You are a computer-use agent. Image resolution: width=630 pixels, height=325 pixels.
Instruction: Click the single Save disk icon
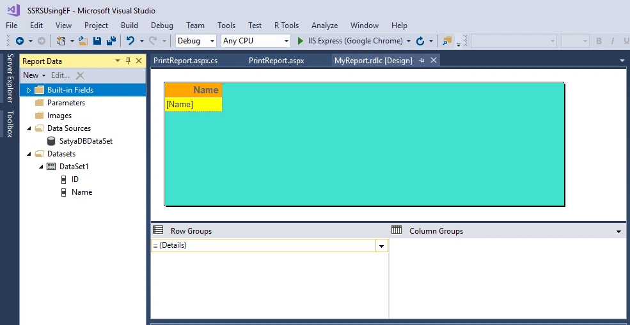click(x=97, y=41)
